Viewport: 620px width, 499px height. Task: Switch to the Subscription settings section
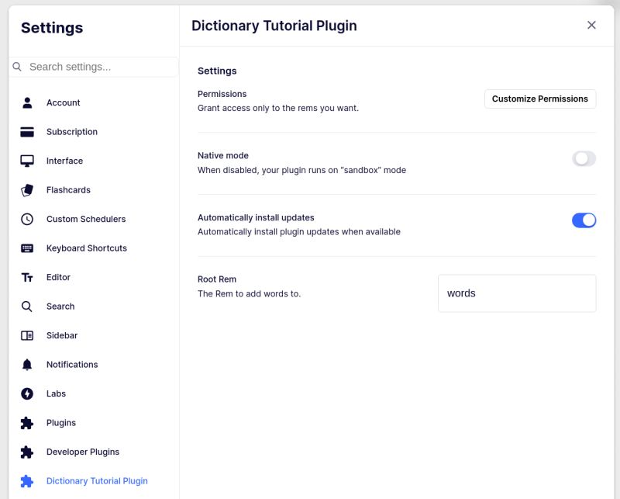71,132
